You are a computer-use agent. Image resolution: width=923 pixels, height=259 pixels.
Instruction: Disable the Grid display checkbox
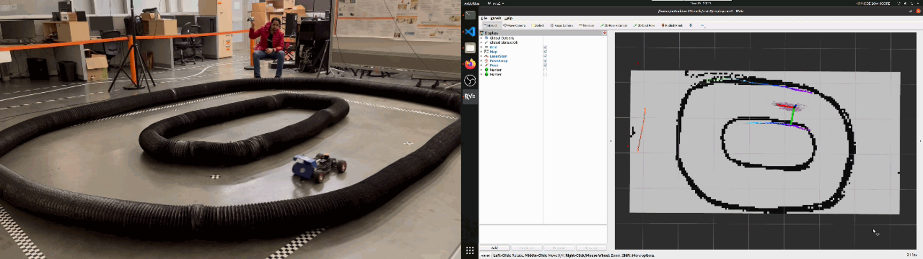pyautogui.click(x=545, y=47)
